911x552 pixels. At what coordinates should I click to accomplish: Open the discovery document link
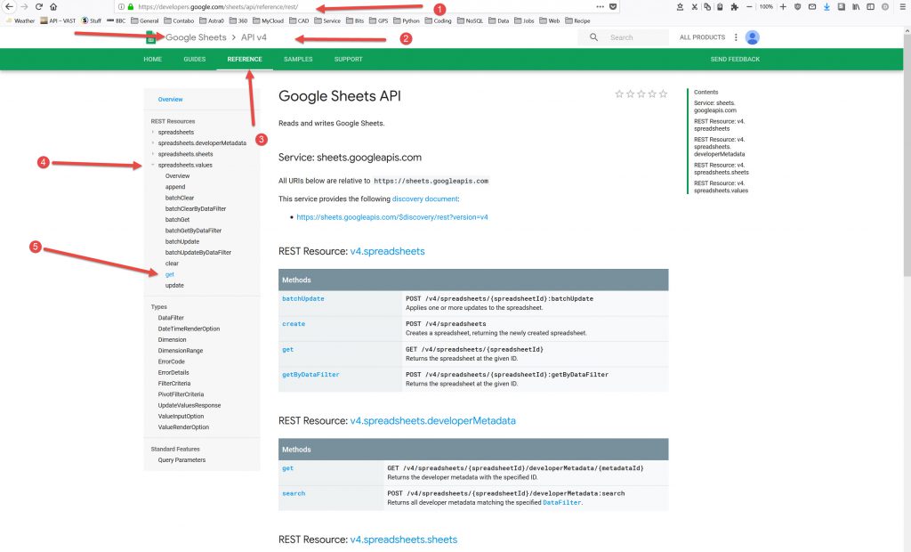424,199
